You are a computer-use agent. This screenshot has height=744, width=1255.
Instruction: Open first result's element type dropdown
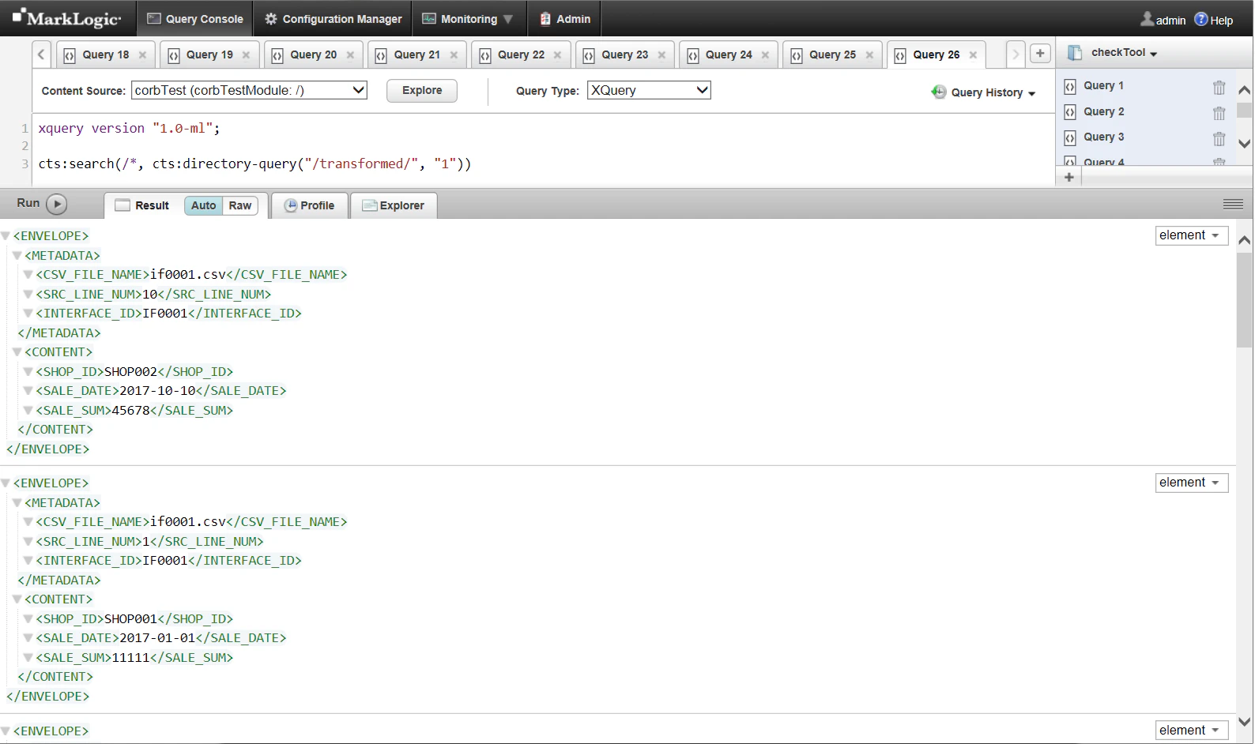coord(1191,235)
